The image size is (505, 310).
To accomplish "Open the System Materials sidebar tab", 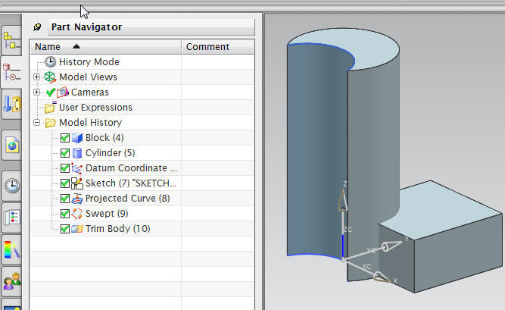I will click(x=12, y=217).
